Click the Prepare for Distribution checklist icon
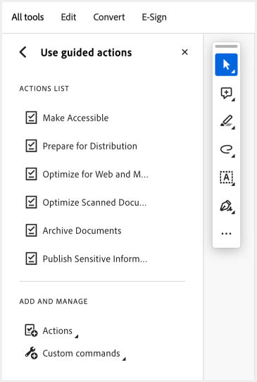257x382 pixels. (x=32, y=146)
